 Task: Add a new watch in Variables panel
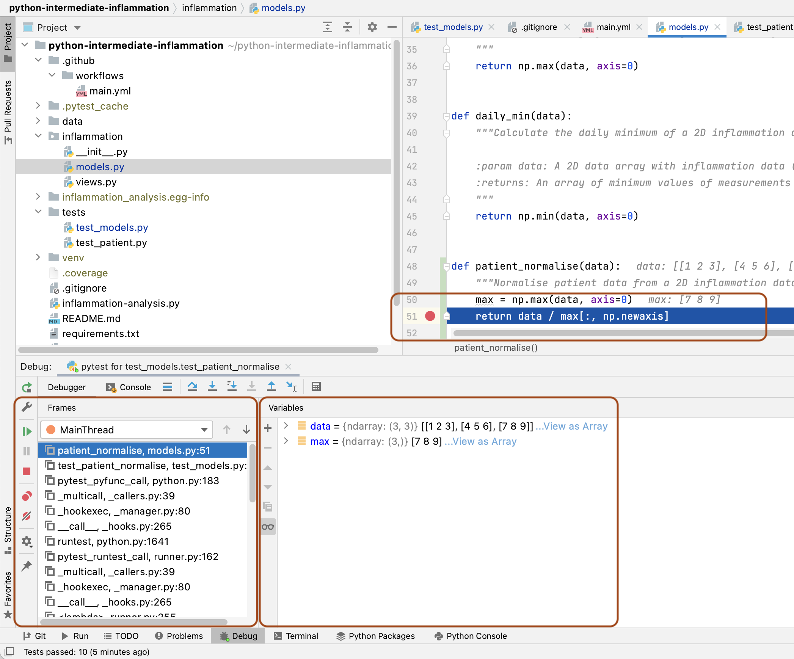point(268,428)
